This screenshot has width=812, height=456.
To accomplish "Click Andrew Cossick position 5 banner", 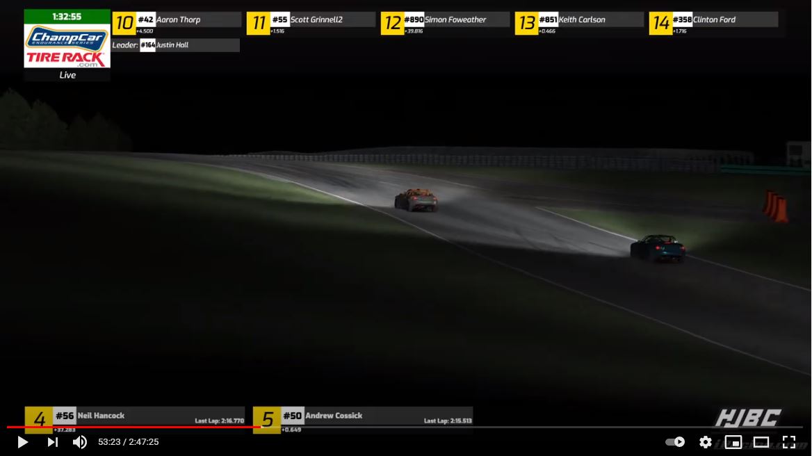I will (363, 419).
